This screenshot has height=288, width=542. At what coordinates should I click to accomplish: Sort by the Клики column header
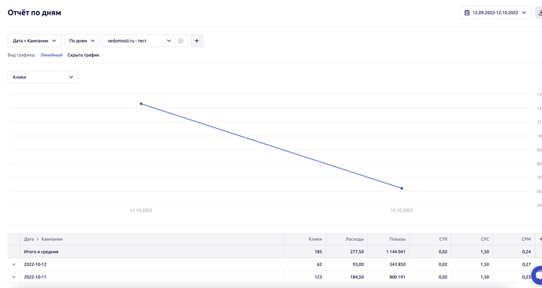pyautogui.click(x=315, y=239)
